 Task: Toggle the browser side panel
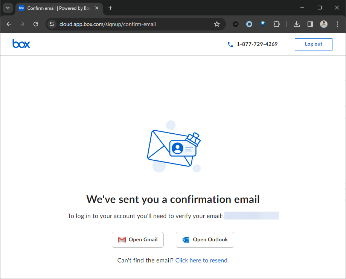(310, 24)
